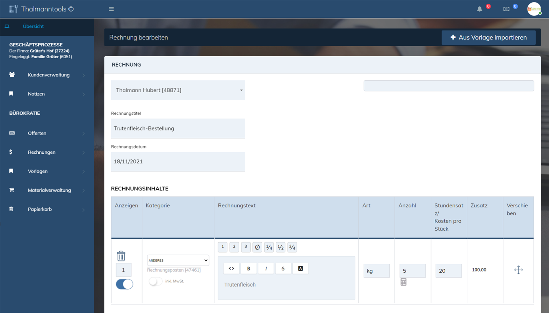549x313 pixels.
Task: Open the notifications bell
Action: 480,9
